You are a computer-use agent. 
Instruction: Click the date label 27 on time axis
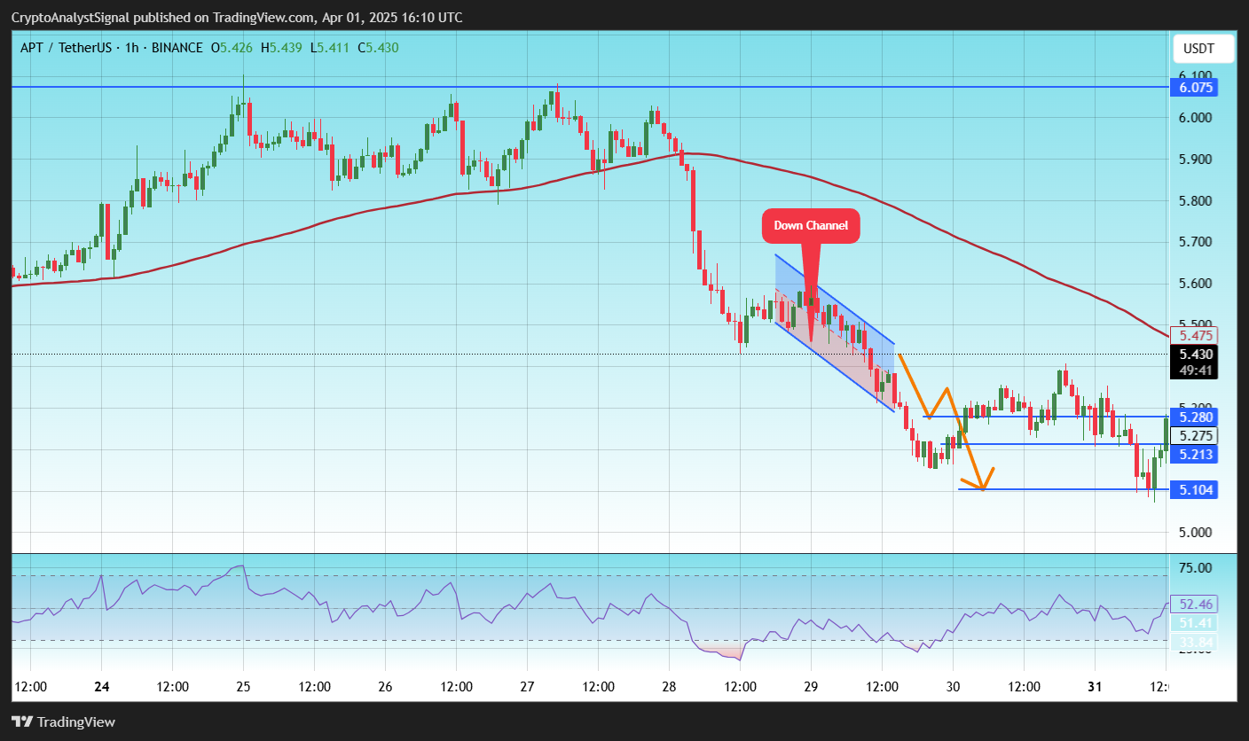[527, 686]
